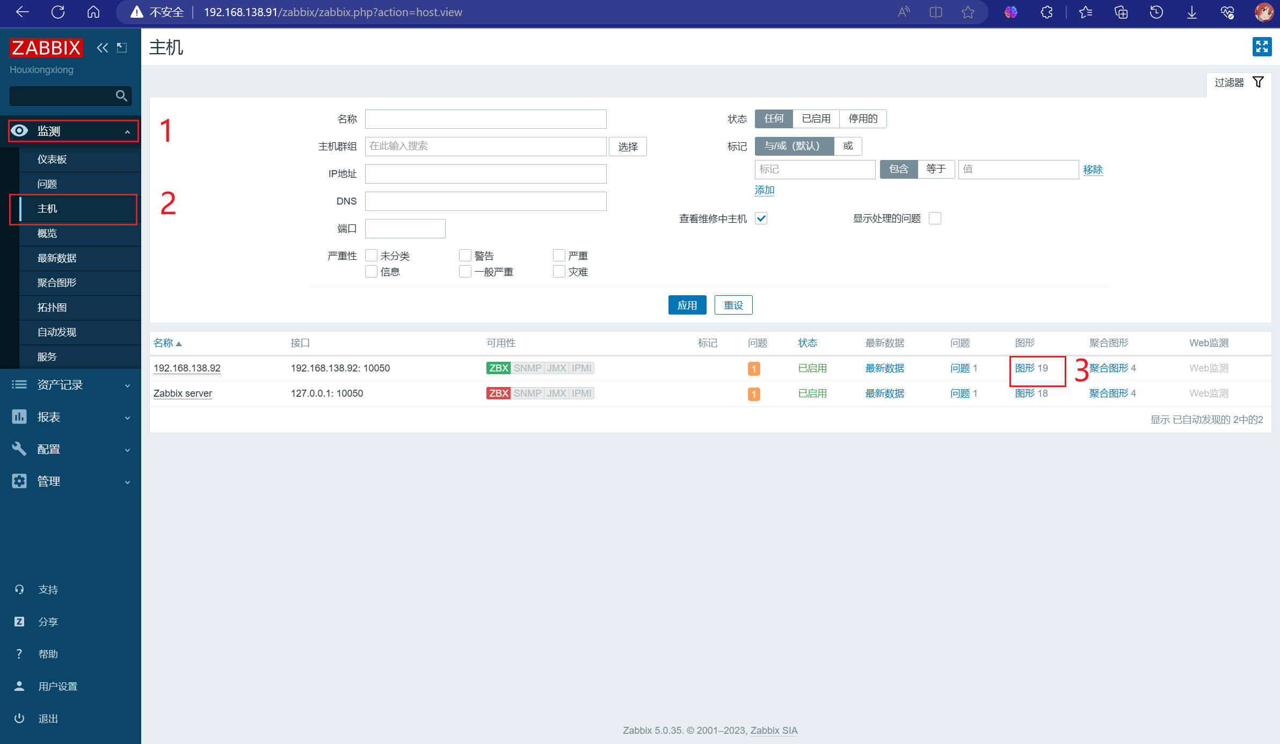
Task: Click the red ZBX availability badge
Action: 498,393
